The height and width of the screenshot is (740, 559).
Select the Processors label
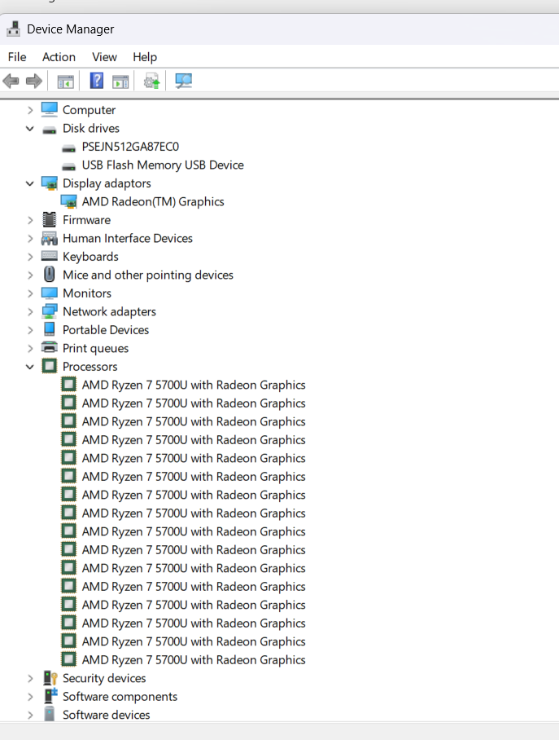[90, 367]
